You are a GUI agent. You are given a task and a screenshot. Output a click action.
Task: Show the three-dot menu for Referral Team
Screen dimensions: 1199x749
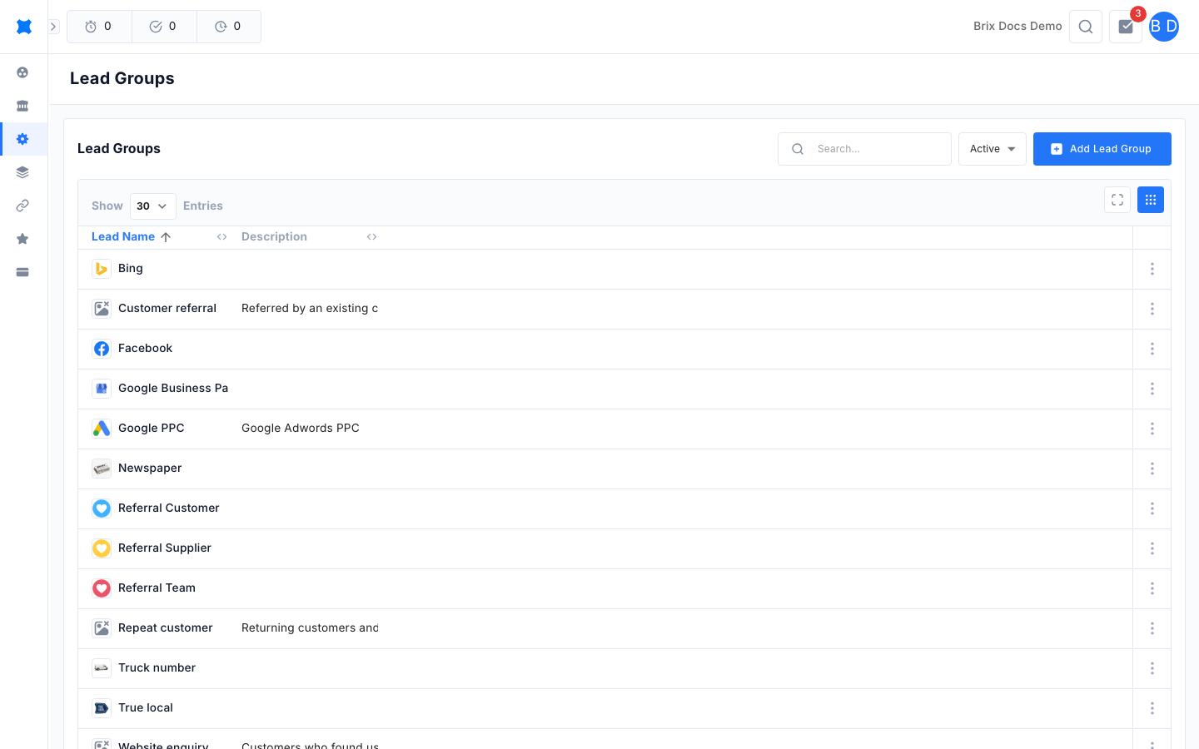coord(1152,588)
